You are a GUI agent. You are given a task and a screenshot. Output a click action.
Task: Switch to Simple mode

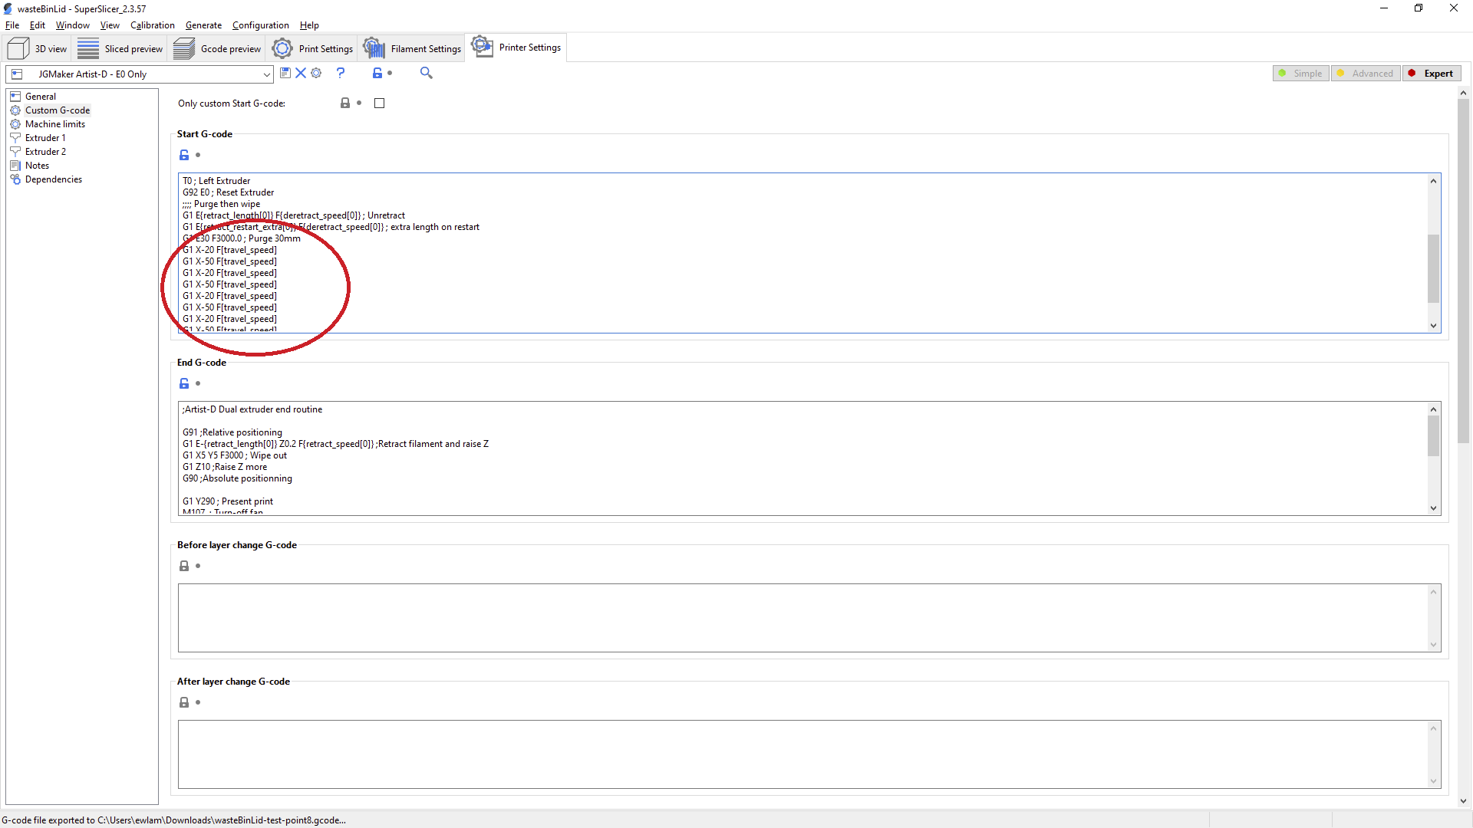(1300, 73)
